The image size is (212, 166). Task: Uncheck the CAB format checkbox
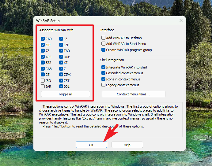click(43, 69)
